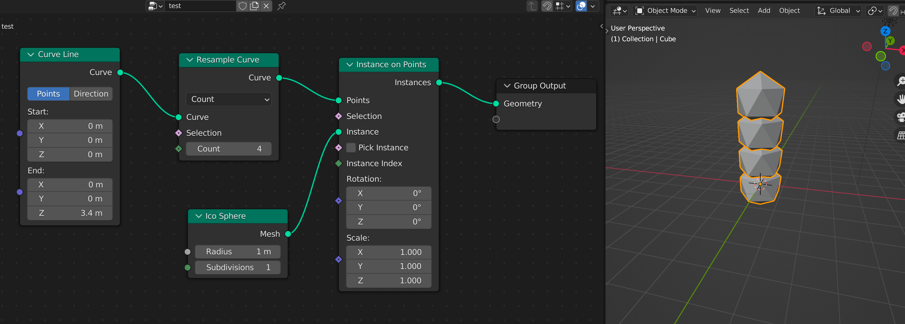This screenshot has height=324, width=905.
Task: Click Points tab on Curve Line node
Action: pyautogui.click(x=49, y=93)
